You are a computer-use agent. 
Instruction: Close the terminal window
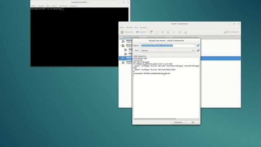pos(128,2)
